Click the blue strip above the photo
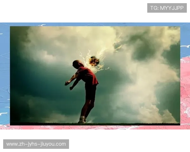Viewport: 190px width, 152px height. point(95,24)
